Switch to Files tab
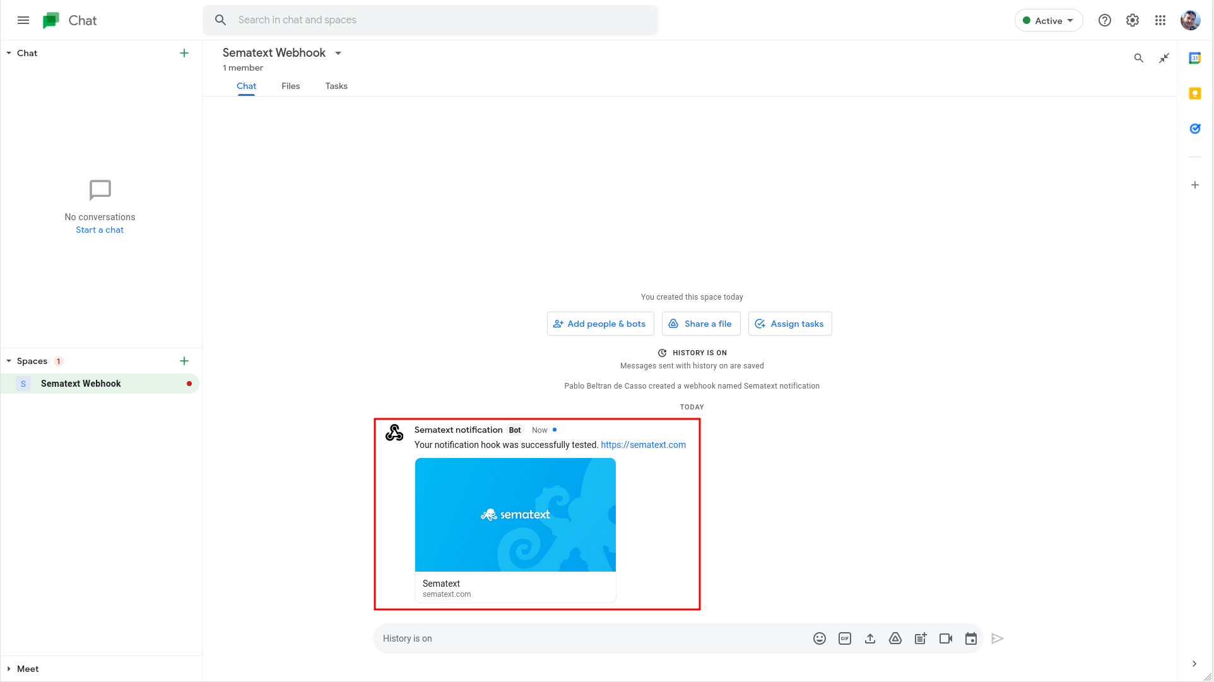Viewport: 1214px width, 682px height. point(290,86)
